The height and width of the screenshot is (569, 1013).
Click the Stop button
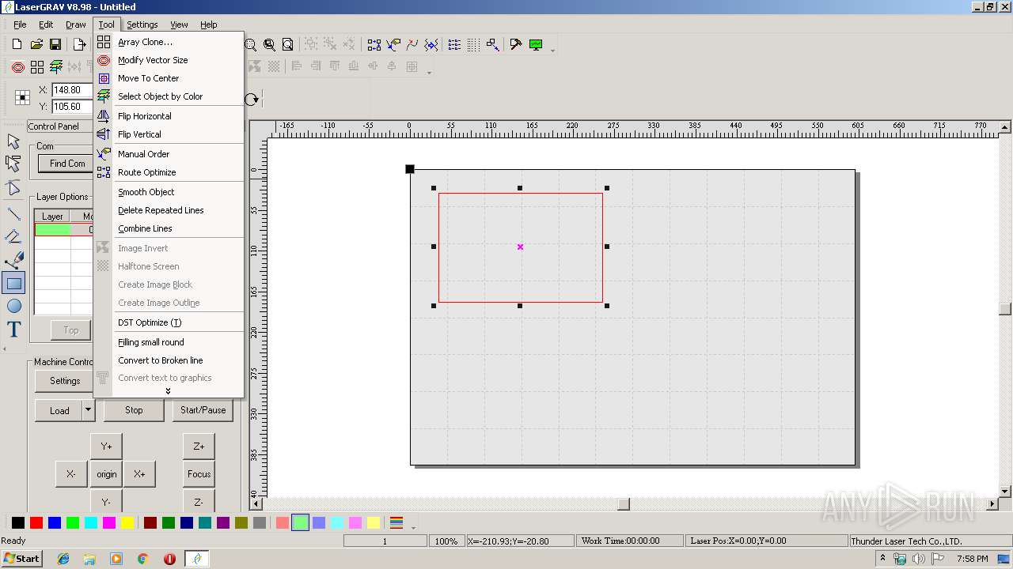134,410
